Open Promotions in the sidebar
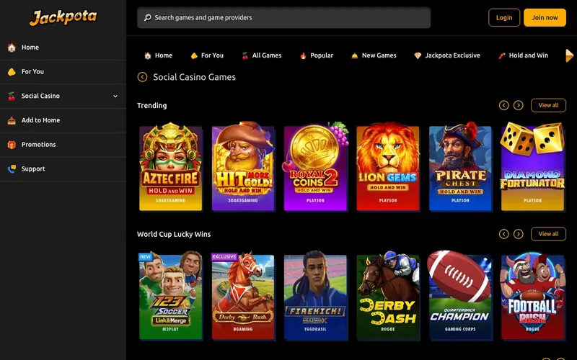This screenshot has width=577, height=360. click(63, 145)
